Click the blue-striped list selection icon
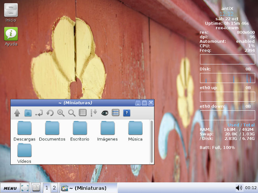This screenshot has height=193, width=258. point(116,113)
